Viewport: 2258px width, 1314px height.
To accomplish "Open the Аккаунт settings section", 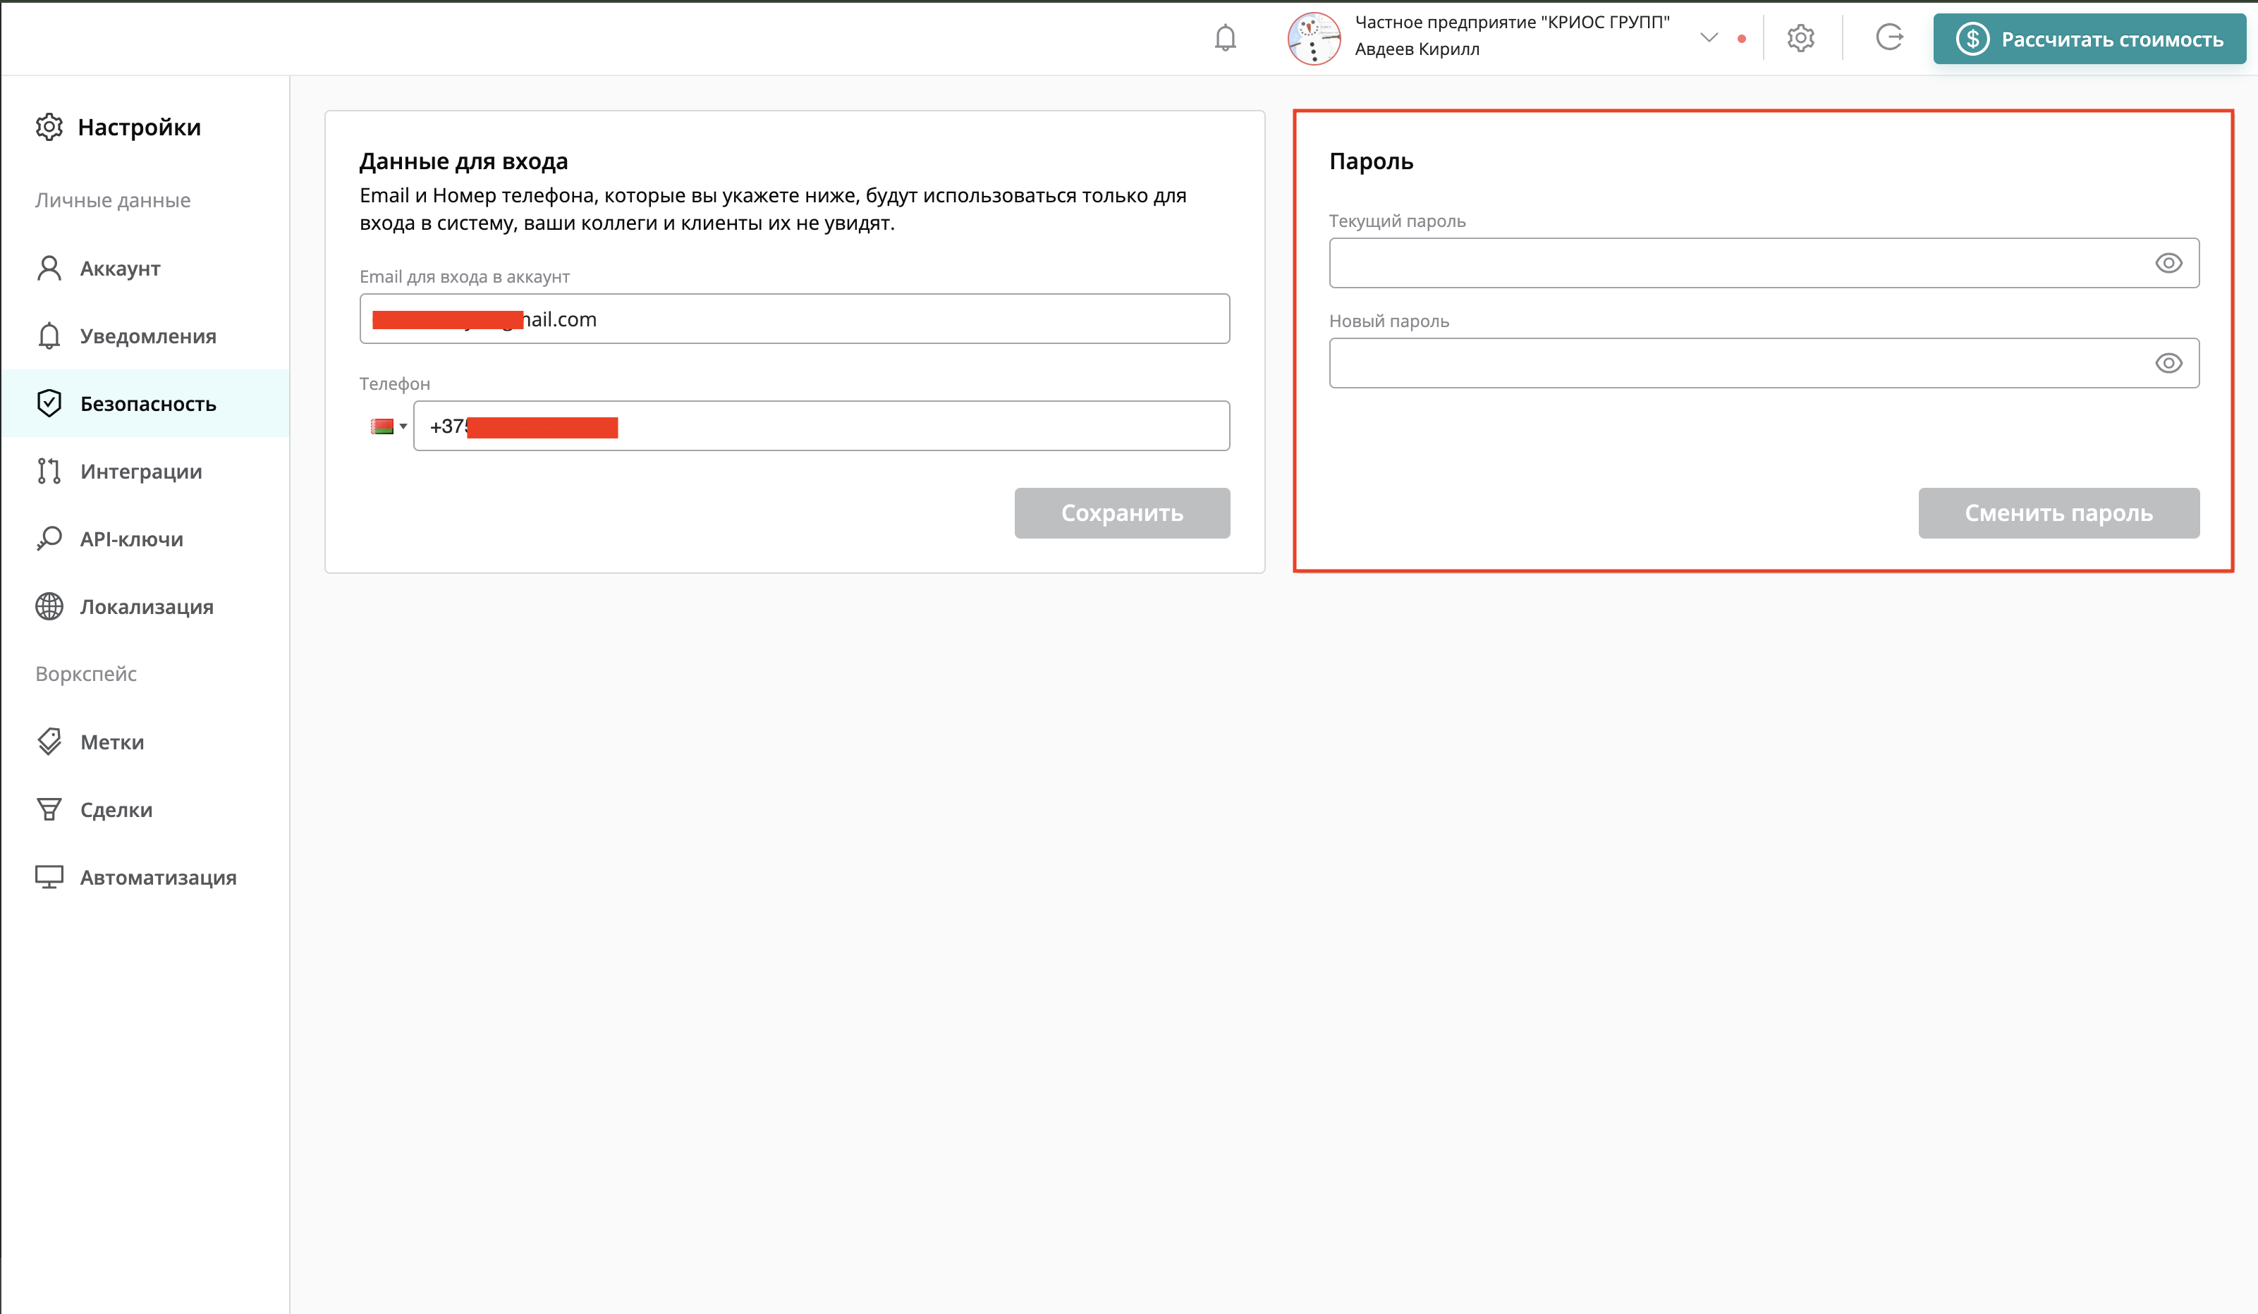I will tap(120, 269).
